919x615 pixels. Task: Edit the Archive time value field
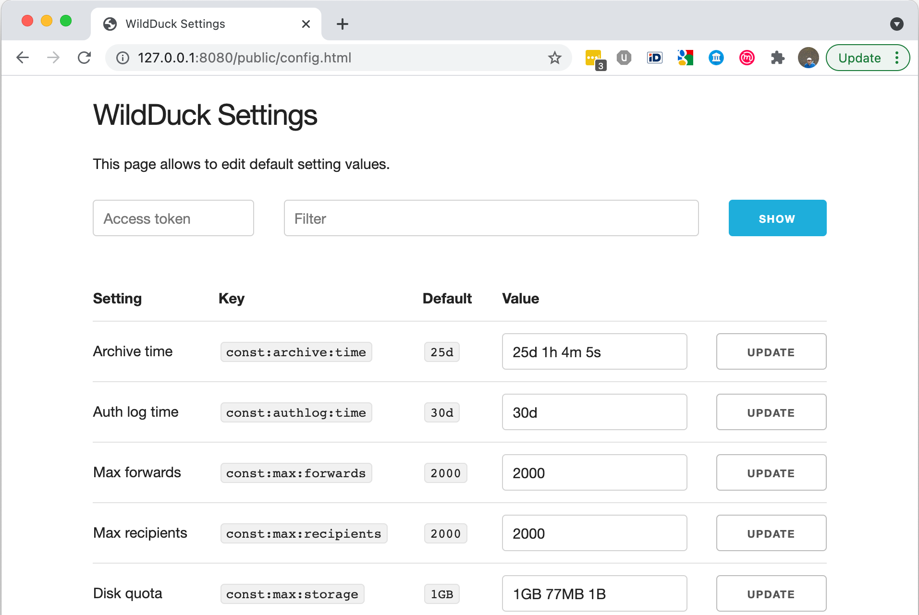click(595, 351)
